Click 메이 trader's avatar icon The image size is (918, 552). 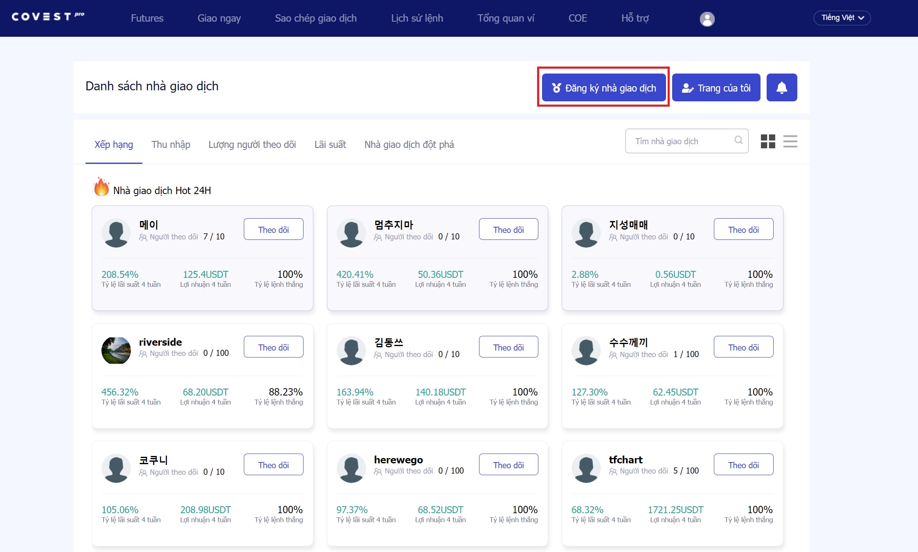[116, 232]
